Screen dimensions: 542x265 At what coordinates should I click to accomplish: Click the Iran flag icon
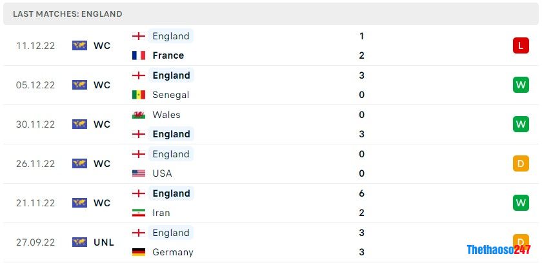[x=138, y=213]
